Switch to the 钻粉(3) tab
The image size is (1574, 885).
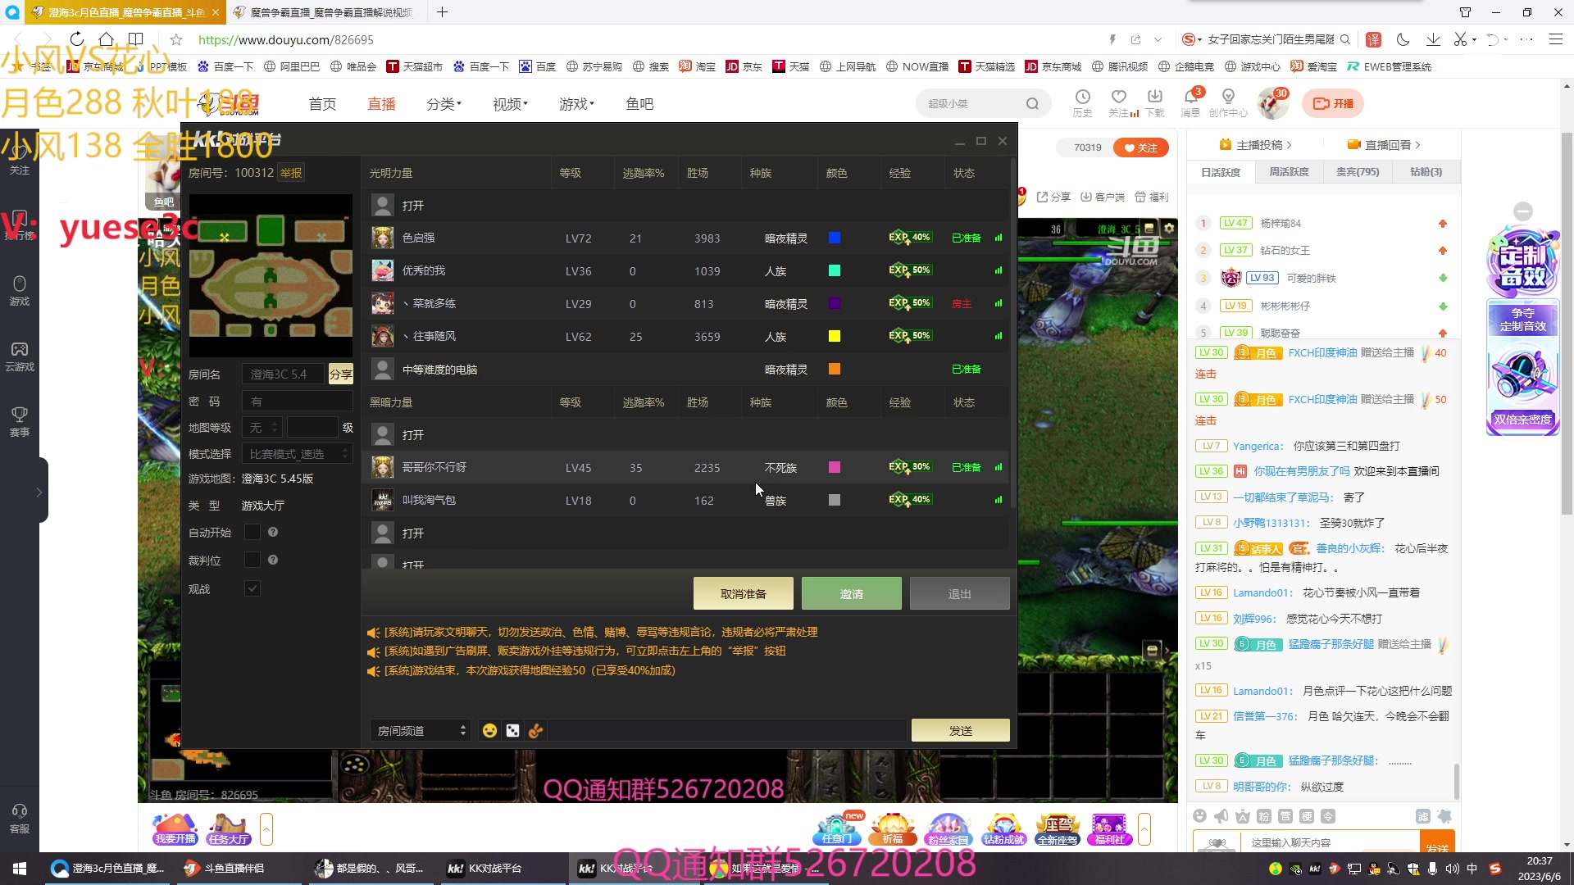pos(1426,172)
